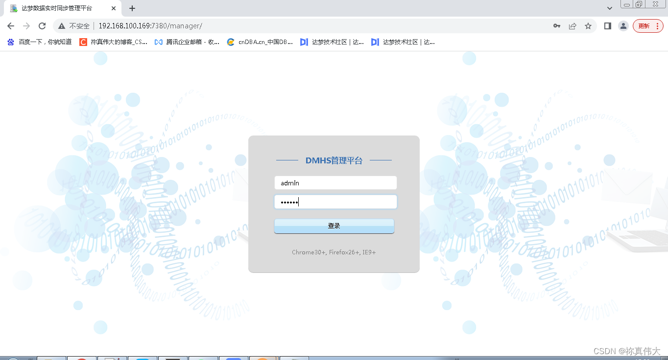The width and height of the screenshot is (668, 360).
Task: Open saved password key icon
Action: point(557,26)
